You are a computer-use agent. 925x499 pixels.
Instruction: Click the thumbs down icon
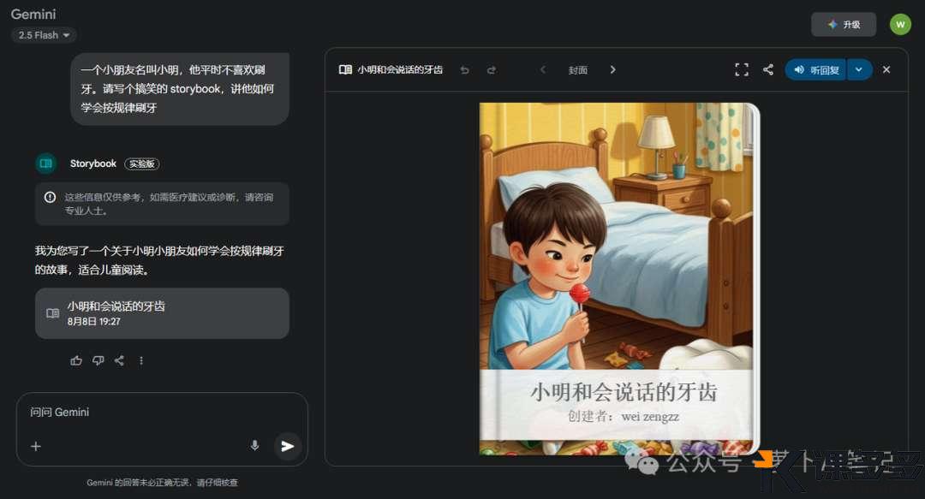click(x=98, y=360)
